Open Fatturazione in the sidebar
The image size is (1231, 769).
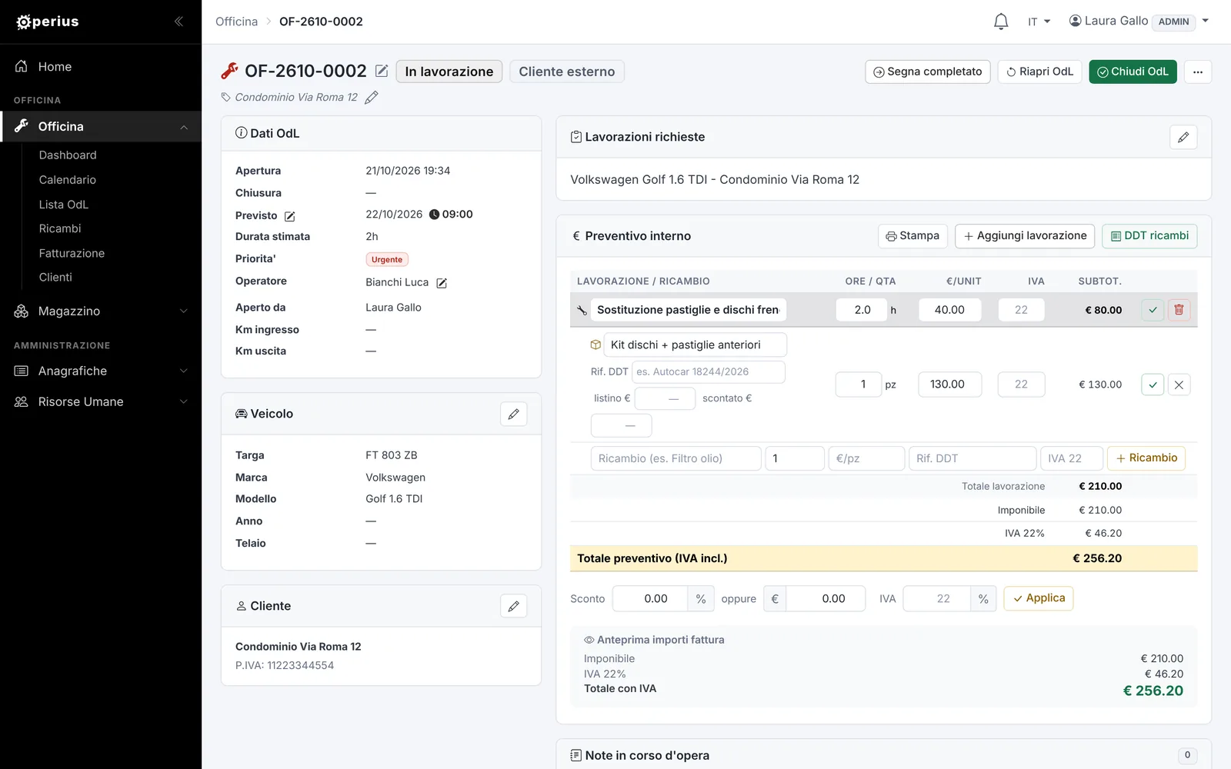click(x=72, y=253)
